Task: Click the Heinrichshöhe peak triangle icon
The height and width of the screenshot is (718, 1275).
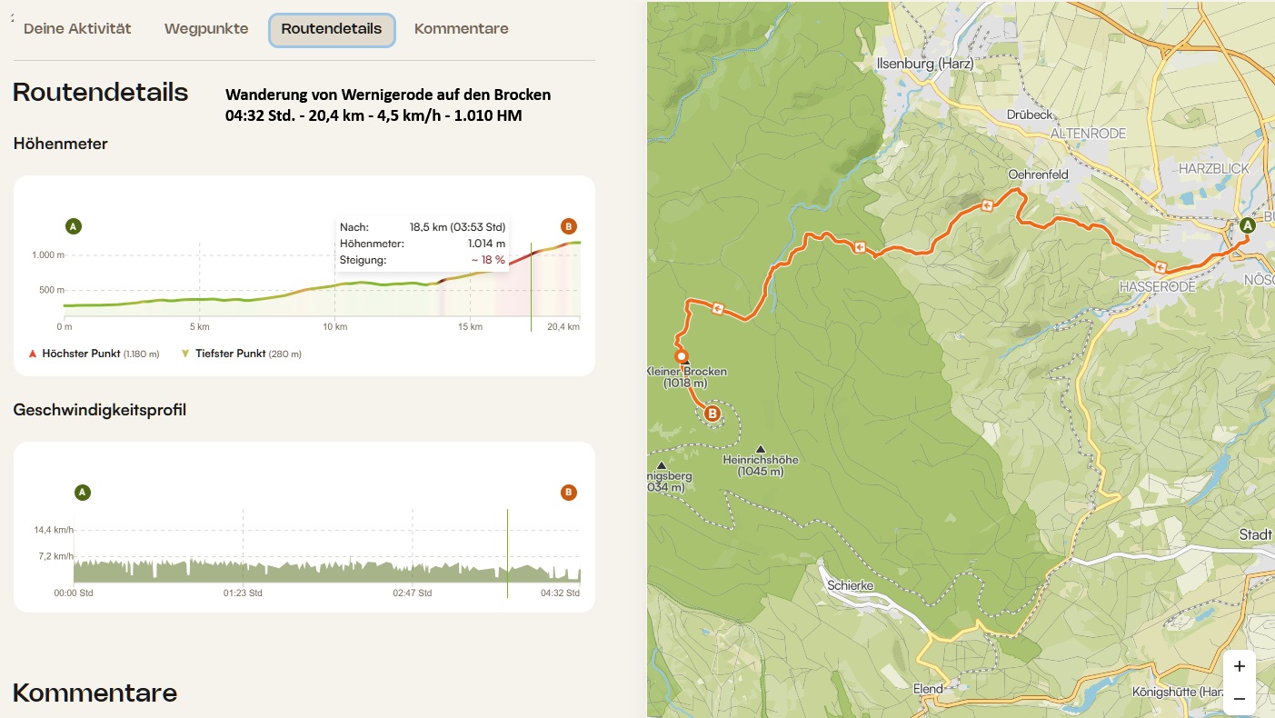Action: pyautogui.click(x=761, y=448)
